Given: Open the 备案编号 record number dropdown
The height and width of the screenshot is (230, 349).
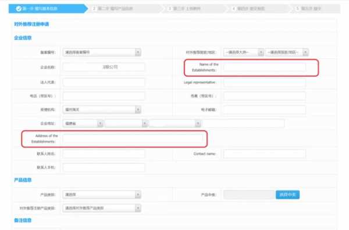Looking at the screenshot, I should (x=102, y=52).
